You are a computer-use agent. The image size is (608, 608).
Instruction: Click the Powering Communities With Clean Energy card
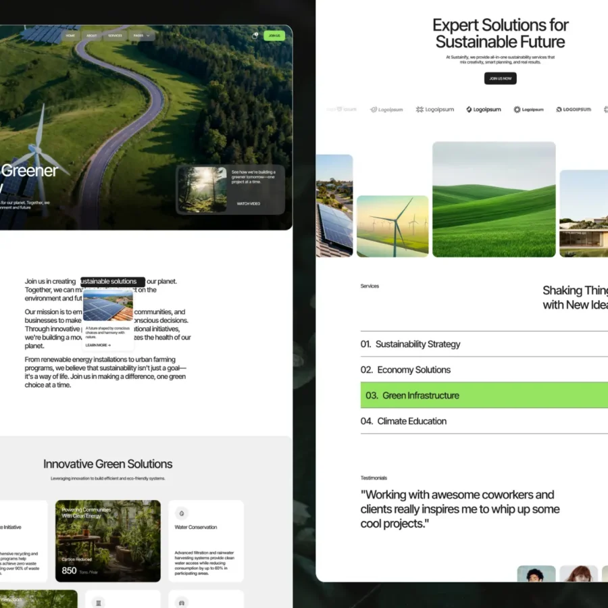(108, 541)
